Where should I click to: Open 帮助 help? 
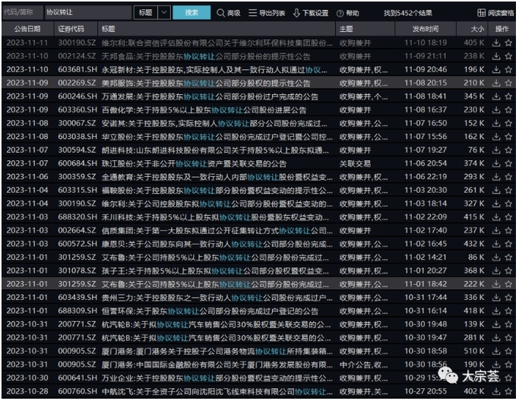click(347, 13)
